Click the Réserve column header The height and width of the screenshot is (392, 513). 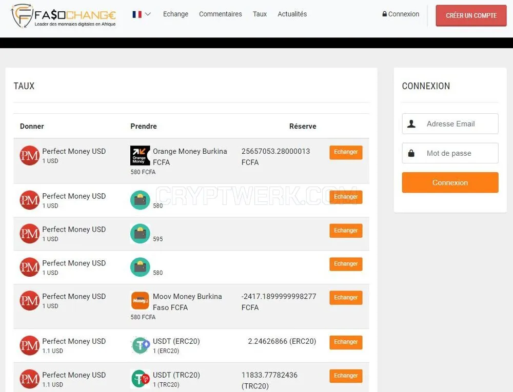tap(303, 127)
